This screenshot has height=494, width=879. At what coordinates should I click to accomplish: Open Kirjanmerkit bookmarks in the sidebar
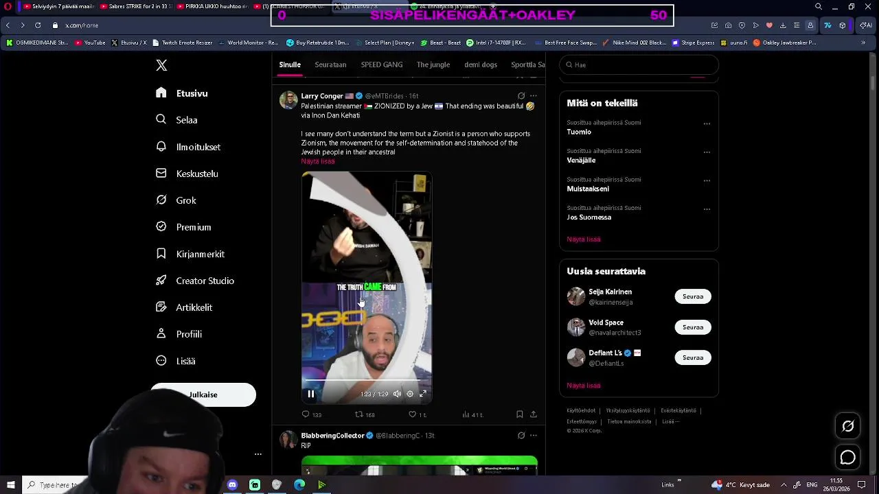pyautogui.click(x=190, y=254)
